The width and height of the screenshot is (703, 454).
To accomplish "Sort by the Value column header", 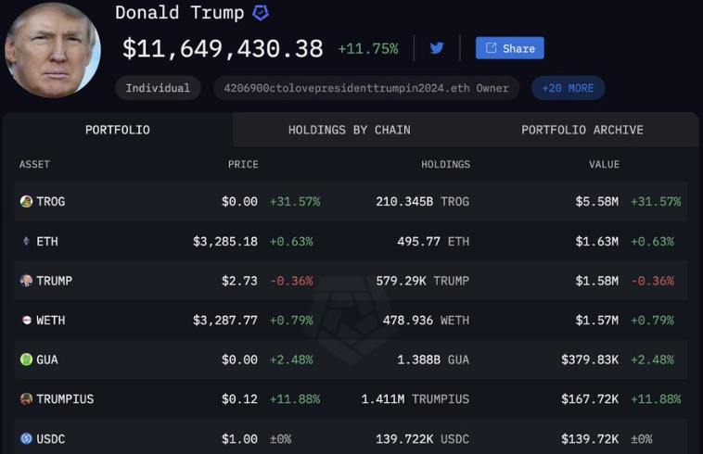I will tap(604, 164).
